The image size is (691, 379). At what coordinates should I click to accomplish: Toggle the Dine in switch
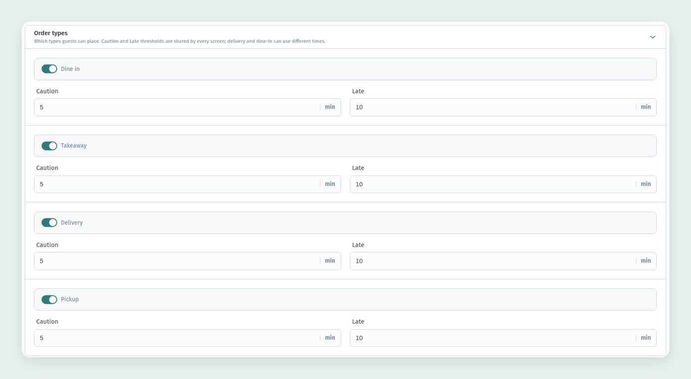coord(49,69)
